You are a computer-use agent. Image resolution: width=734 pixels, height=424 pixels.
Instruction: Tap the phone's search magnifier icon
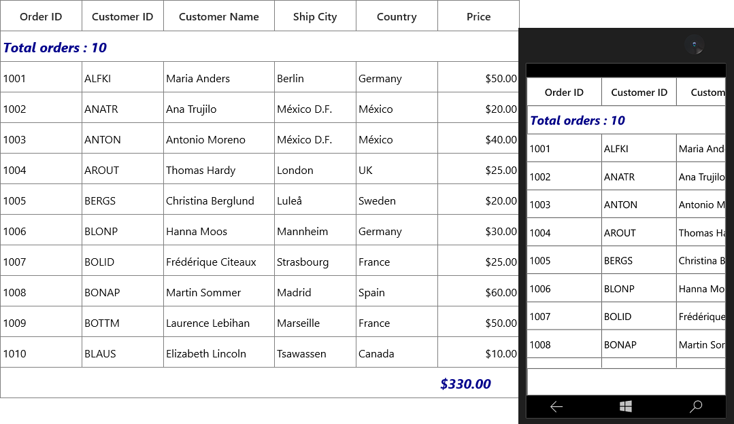(x=696, y=407)
